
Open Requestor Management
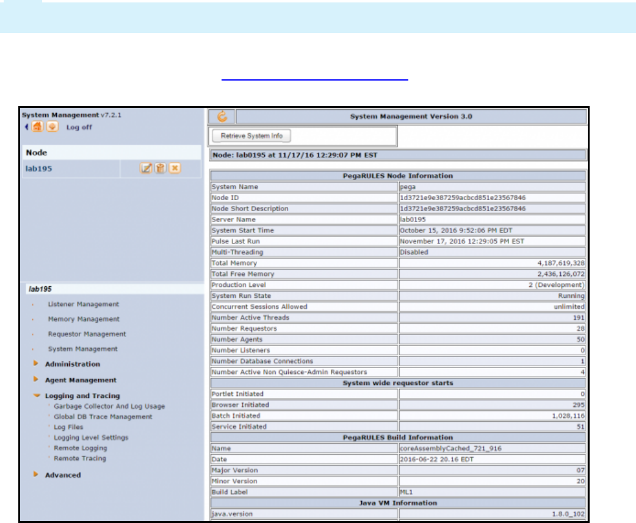coord(87,334)
